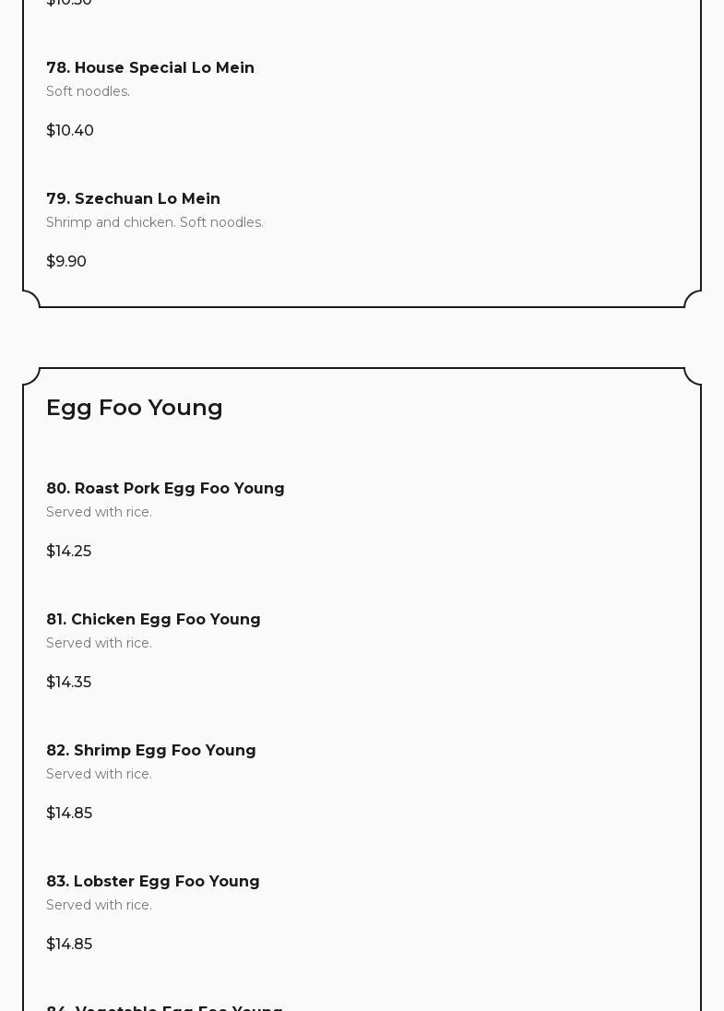Open 80. Roast Pork Egg Foo Young
Image resolution: width=724 pixels, height=1011 pixels.
coord(166,489)
